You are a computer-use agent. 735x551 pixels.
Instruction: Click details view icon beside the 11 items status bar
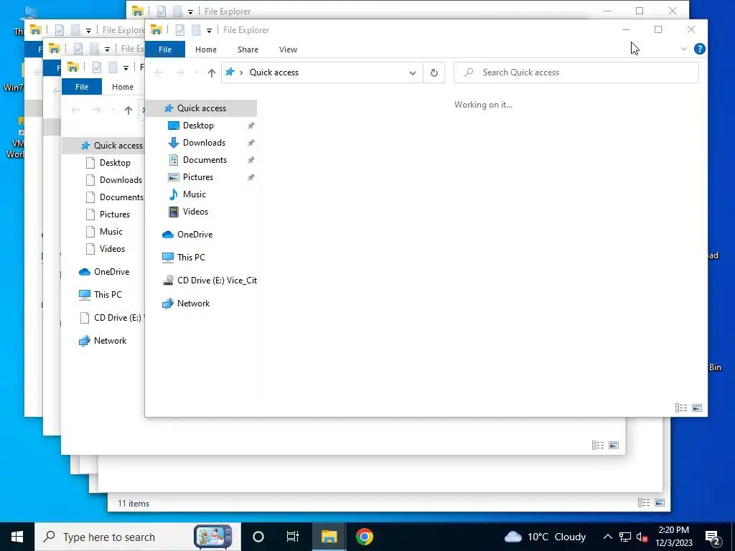[x=644, y=503]
